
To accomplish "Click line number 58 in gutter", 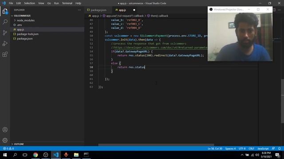I will pyautogui.click(x=91, y=67).
